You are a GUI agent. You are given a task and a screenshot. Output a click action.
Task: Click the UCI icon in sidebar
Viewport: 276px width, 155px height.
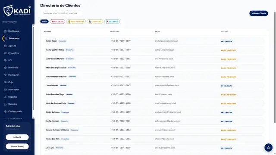5,60
